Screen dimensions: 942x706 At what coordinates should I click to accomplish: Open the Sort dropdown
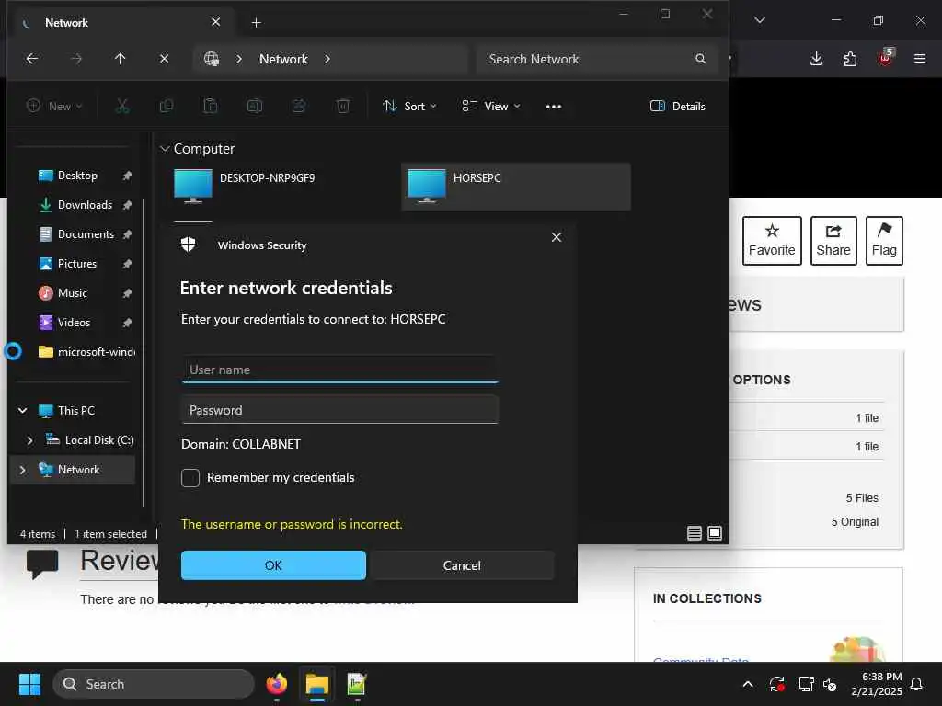click(x=409, y=107)
